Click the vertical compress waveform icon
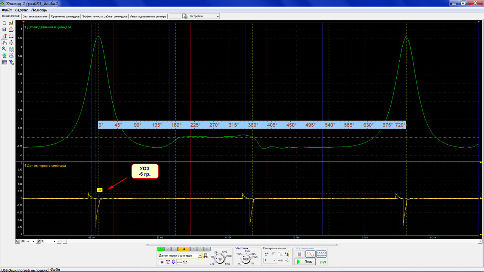This screenshot has width=484, height=272. coord(11,43)
